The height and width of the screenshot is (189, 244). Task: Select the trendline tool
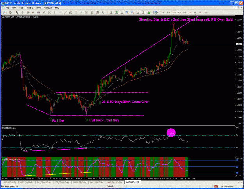click(x=65, y=12)
